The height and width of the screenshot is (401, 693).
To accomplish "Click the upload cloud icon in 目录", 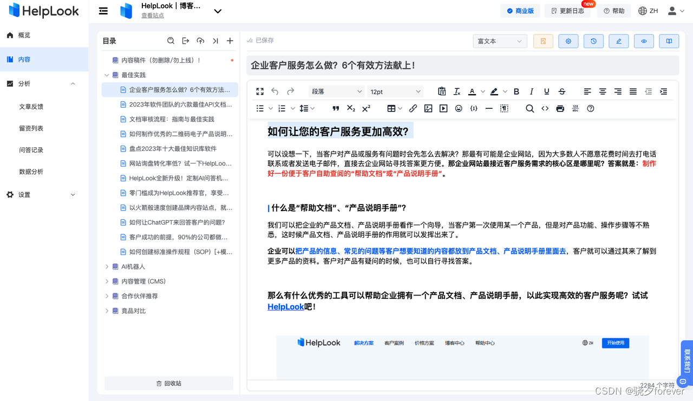I will (200, 41).
